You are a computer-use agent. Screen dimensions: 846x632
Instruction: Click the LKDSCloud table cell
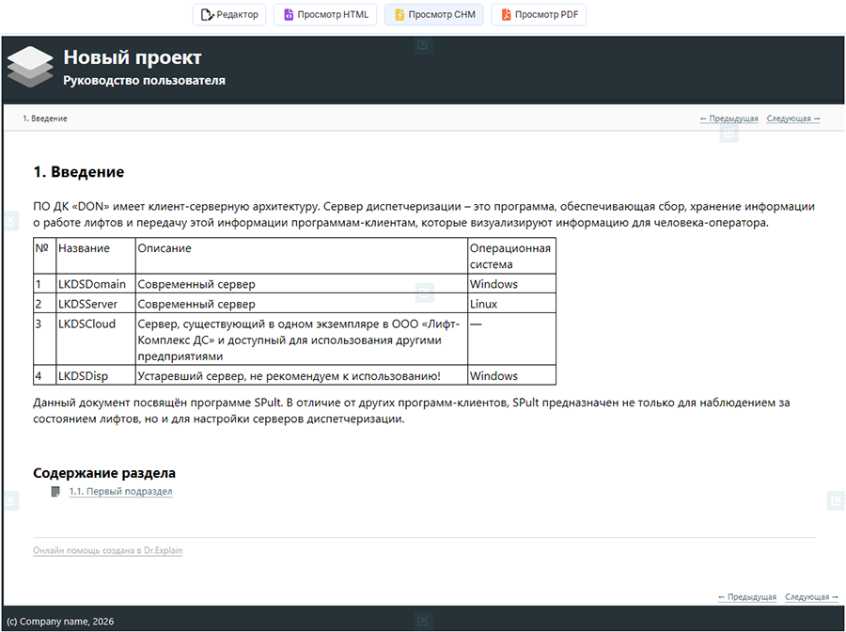pos(96,340)
